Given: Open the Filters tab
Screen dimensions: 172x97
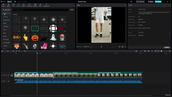Looking at the screenshot, I should [x=40, y=5].
